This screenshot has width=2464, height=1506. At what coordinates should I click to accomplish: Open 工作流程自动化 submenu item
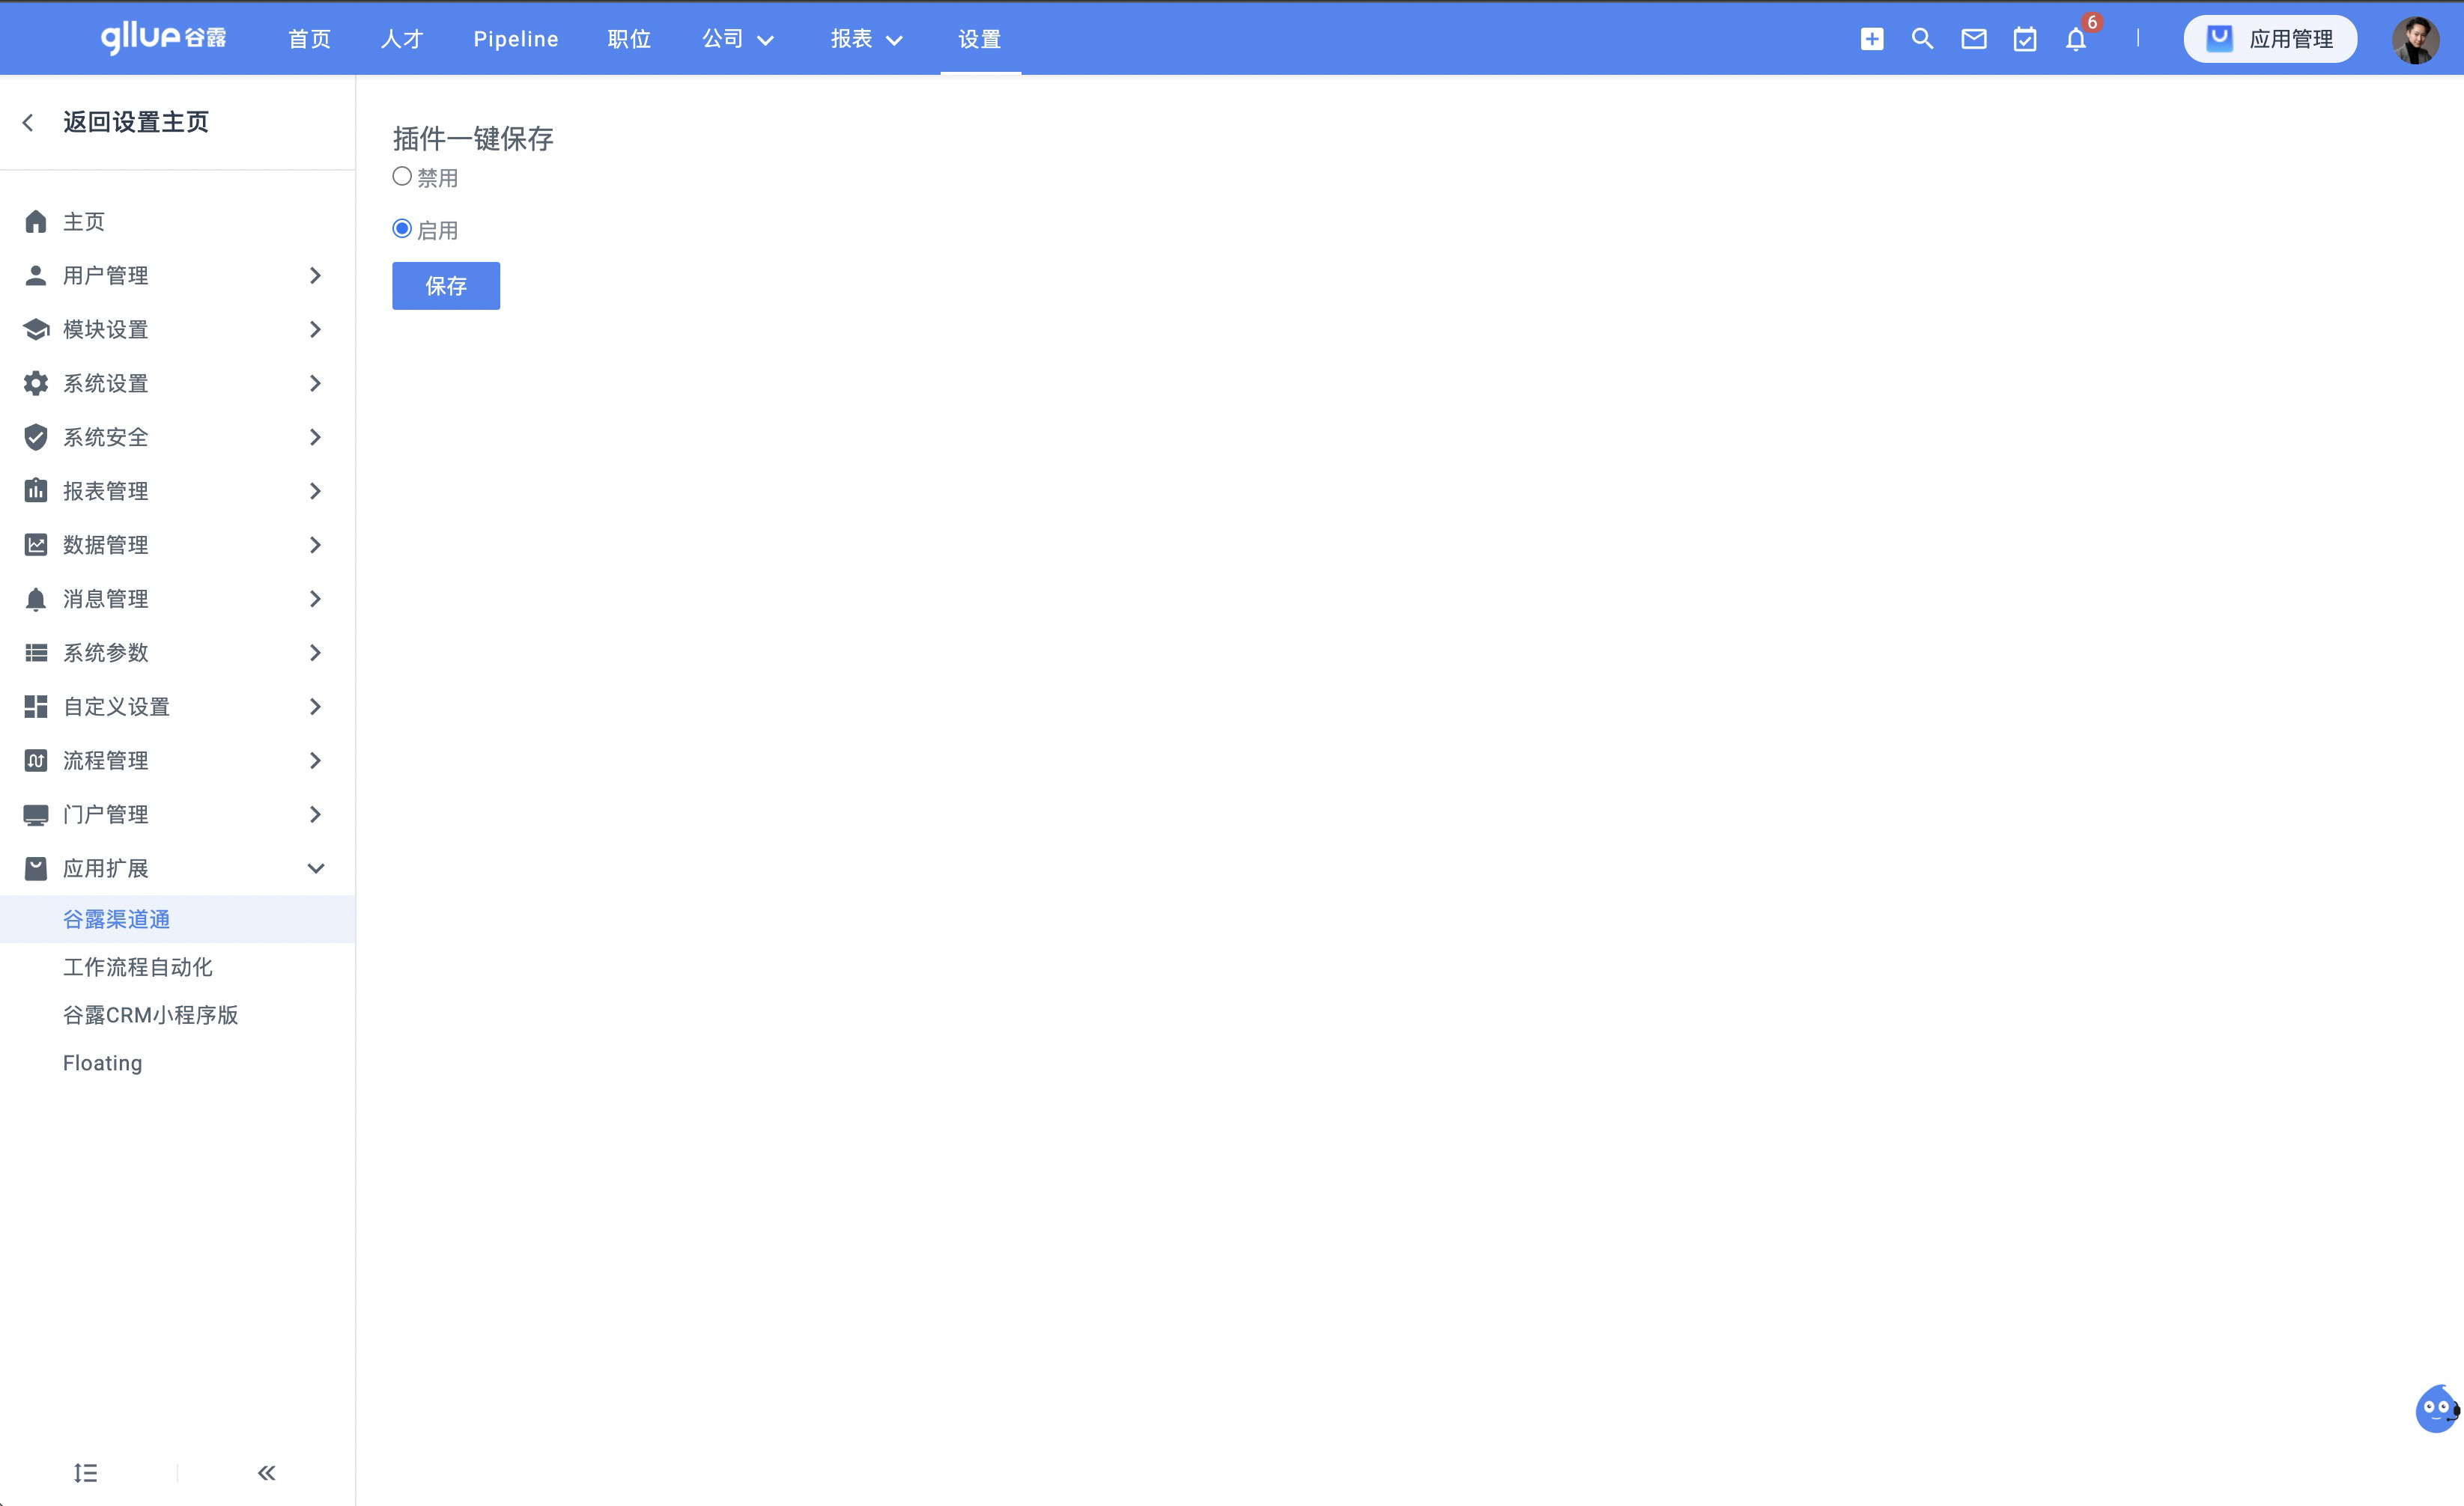point(138,967)
